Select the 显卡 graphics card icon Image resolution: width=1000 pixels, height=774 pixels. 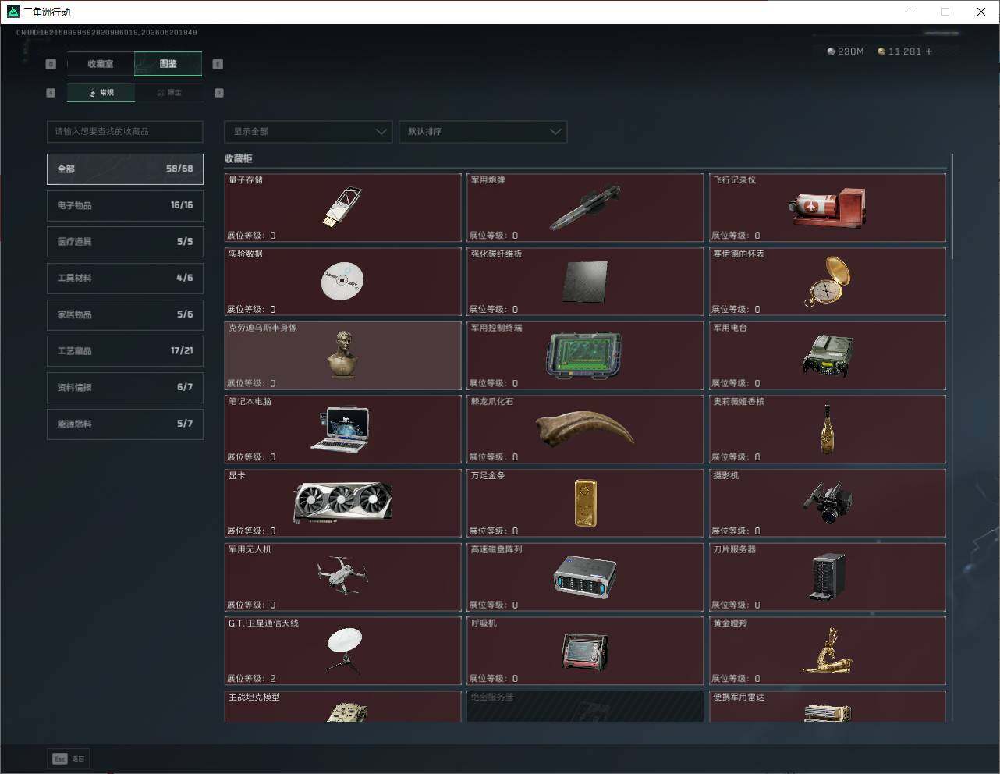point(343,502)
